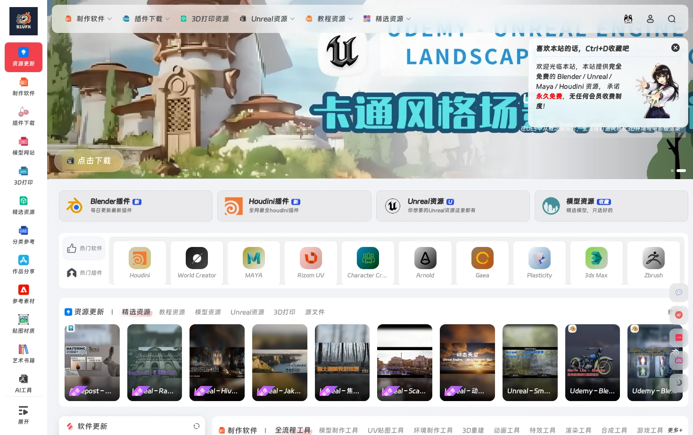
Task: Click the user account icon
Action: click(650, 19)
